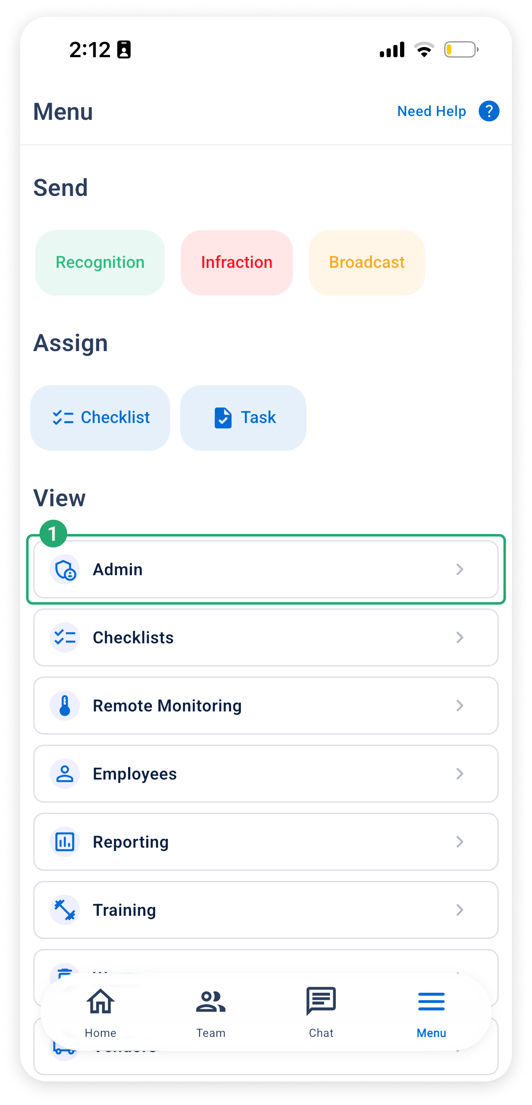Viewport: 532px width, 1105px height.
Task: Expand the Admin row chevron
Action: (x=460, y=569)
